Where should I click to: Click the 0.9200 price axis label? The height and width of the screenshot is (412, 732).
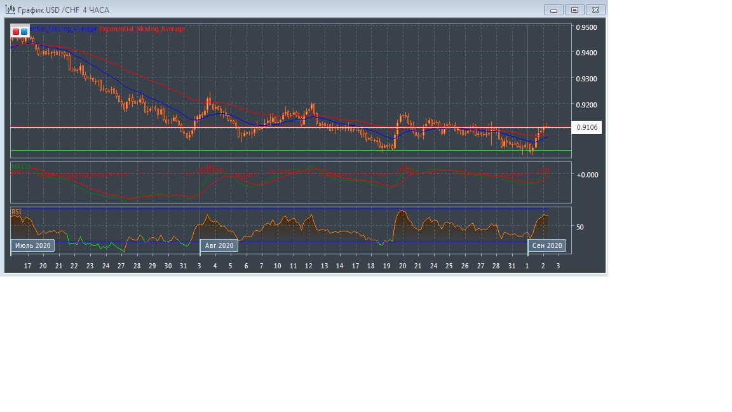click(x=586, y=105)
